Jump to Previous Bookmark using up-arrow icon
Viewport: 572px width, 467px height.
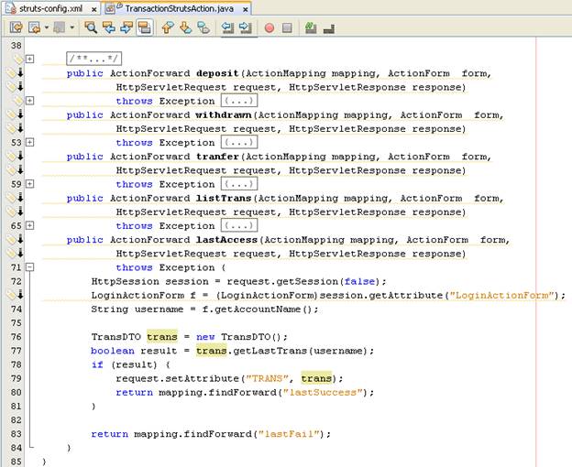click(168, 27)
